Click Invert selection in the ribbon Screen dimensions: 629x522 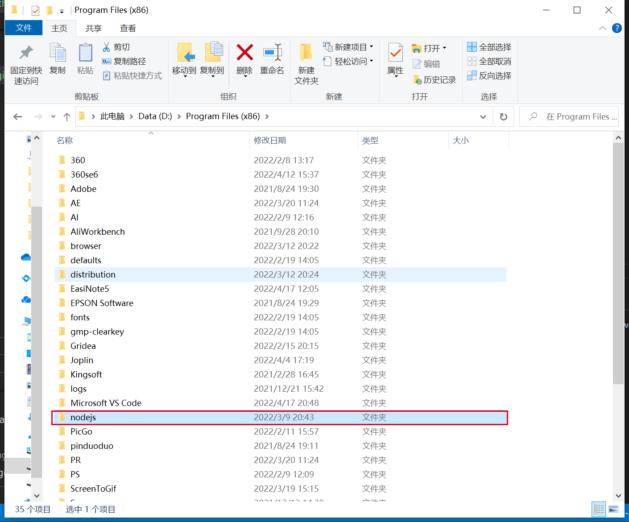(489, 75)
